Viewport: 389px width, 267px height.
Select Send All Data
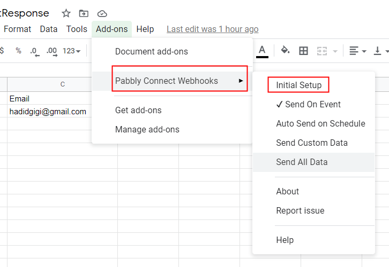313,162
